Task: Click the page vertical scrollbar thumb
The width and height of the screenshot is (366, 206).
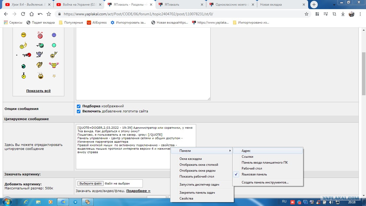Action: pyautogui.click(x=364, y=74)
